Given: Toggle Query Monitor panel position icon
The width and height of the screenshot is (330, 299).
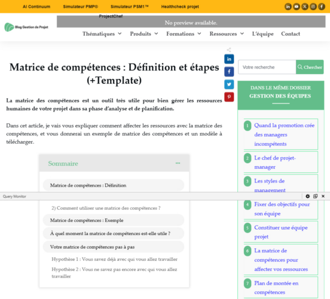Looking at the screenshot, I should coord(315,196).
